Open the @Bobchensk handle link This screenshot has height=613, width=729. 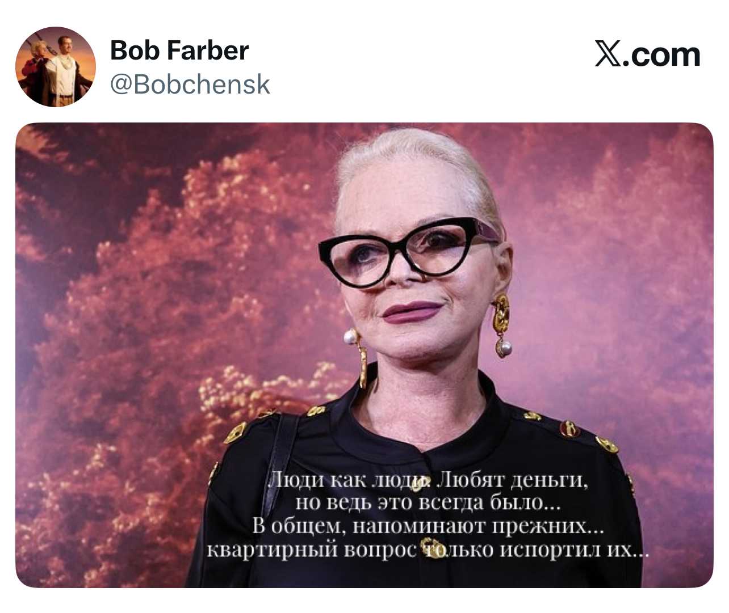coord(190,84)
